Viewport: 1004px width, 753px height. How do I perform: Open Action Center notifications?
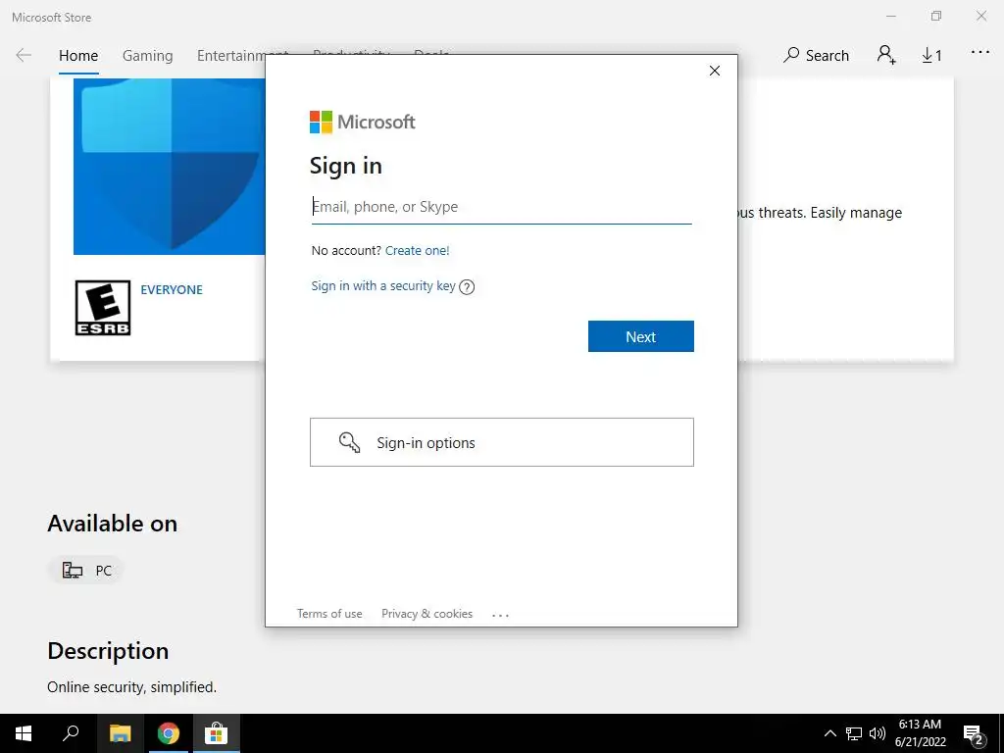point(974,735)
